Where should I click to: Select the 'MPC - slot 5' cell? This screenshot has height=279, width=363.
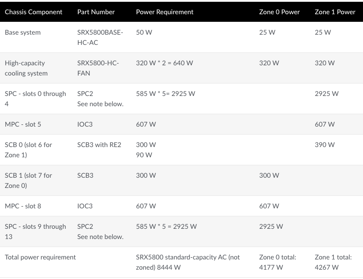click(x=23, y=124)
